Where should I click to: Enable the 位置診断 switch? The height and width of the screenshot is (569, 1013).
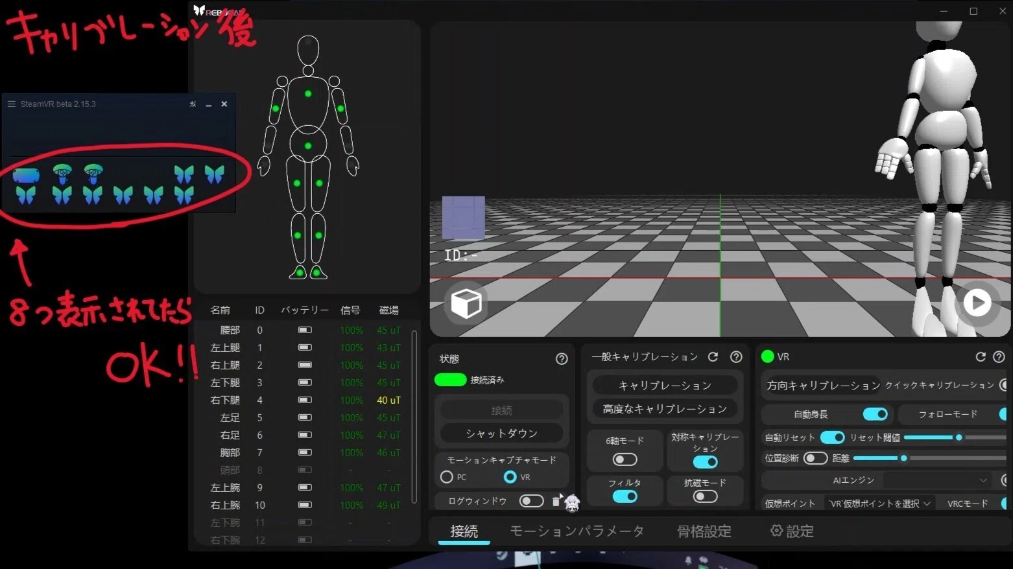815,458
